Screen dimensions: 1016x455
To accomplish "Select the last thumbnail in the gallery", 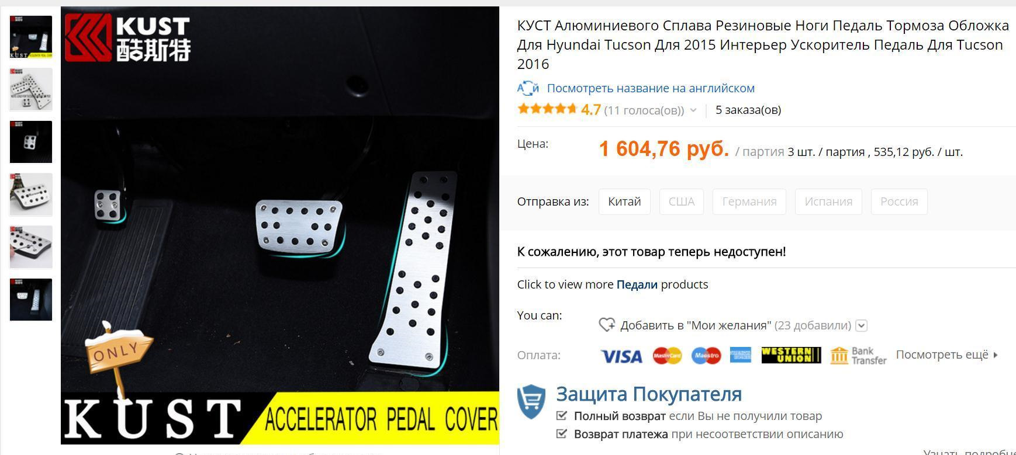I will coord(31,300).
